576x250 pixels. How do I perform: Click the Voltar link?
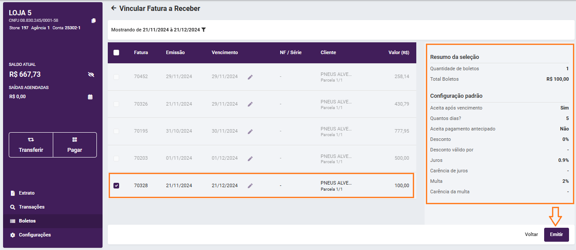click(531, 234)
